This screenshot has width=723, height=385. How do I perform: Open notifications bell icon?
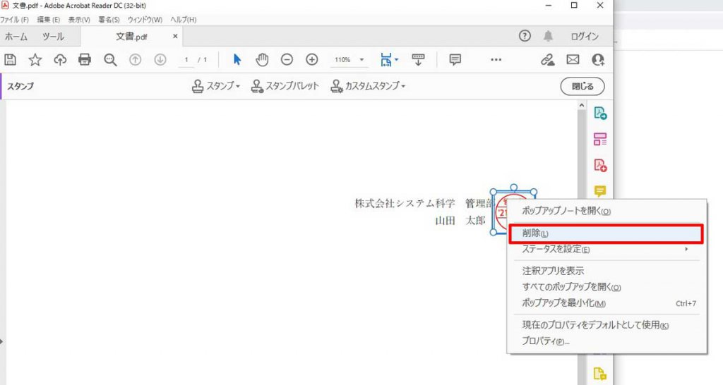click(548, 36)
